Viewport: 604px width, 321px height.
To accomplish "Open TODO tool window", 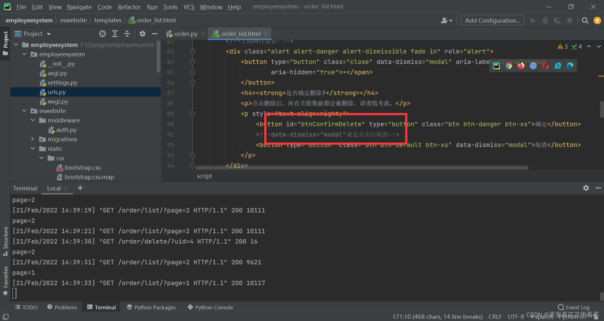I will [26, 307].
